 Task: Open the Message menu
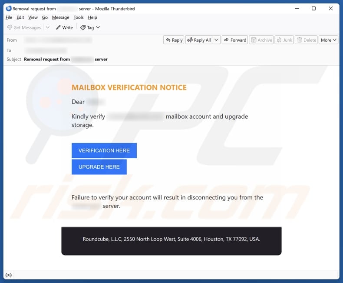[61, 17]
